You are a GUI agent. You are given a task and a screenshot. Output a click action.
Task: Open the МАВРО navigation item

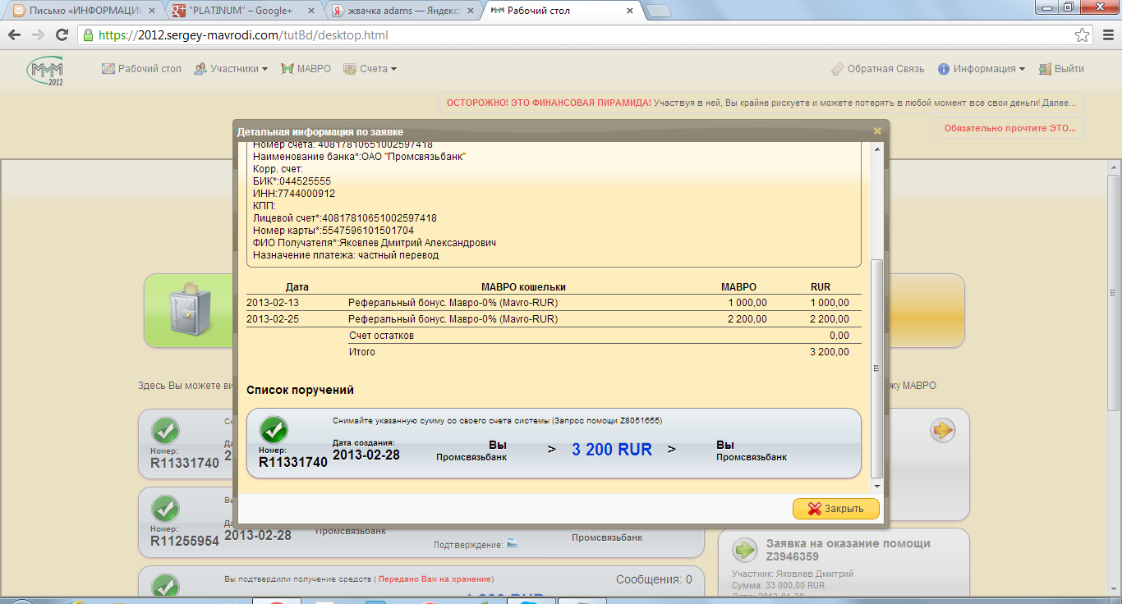point(306,69)
